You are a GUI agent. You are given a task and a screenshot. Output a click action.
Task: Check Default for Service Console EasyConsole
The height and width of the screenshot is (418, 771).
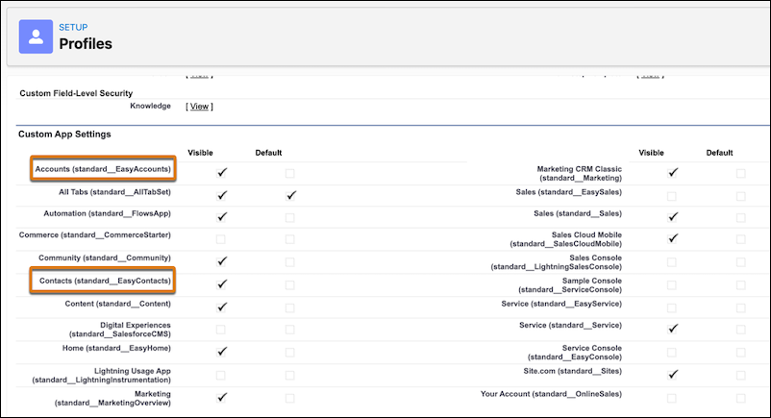tap(741, 352)
